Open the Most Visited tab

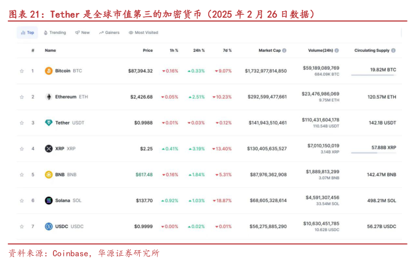[x=143, y=33]
